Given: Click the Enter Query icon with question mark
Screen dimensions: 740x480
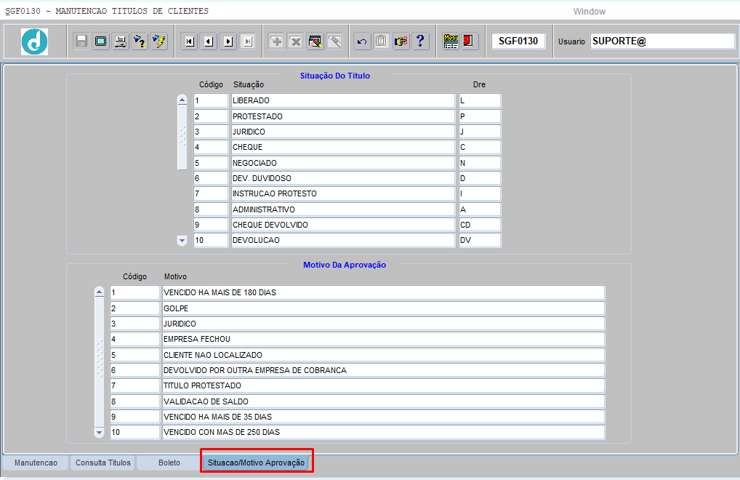Looking at the screenshot, I should pyautogui.click(x=140, y=41).
